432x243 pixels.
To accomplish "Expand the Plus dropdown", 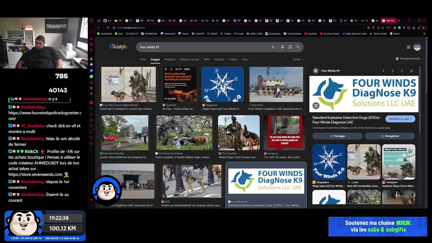I will [x=246, y=59].
